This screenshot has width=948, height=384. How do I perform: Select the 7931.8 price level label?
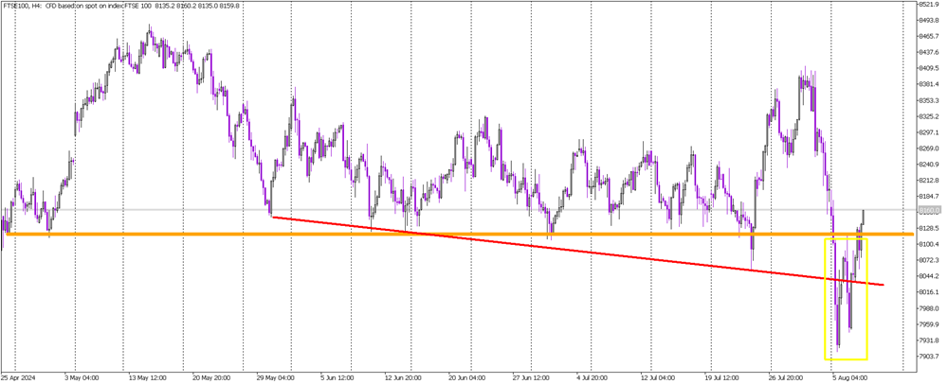point(928,340)
